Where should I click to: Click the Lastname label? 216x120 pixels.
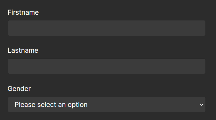coord(23,50)
